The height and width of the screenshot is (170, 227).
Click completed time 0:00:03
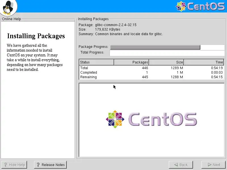click(x=217, y=73)
